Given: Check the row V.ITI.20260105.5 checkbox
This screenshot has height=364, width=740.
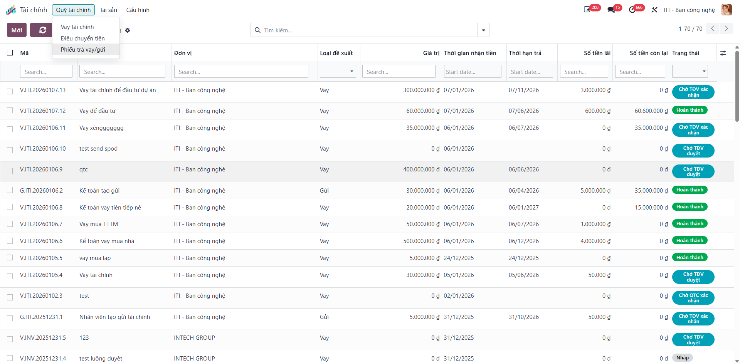Looking at the screenshot, I should click(10, 258).
